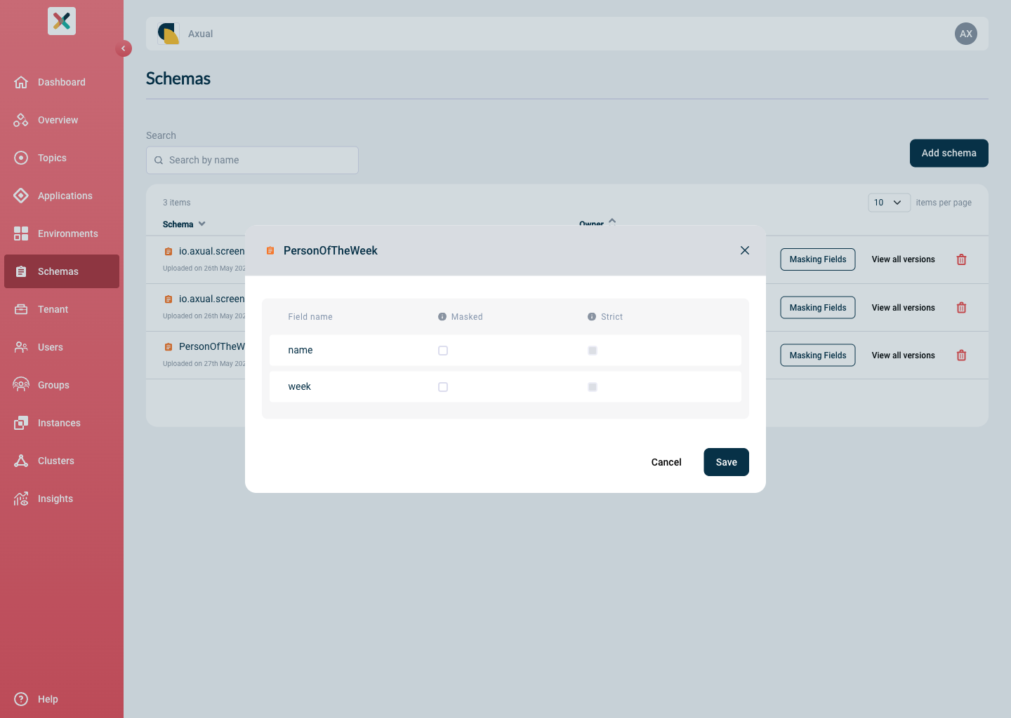The height and width of the screenshot is (718, 1011).
Task: Open items per page dropdown
Action: 890,203
